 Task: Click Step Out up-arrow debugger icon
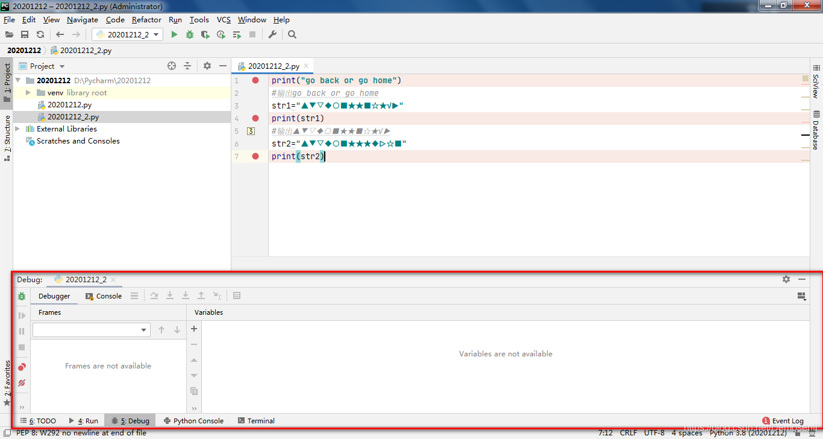(201, 295)
